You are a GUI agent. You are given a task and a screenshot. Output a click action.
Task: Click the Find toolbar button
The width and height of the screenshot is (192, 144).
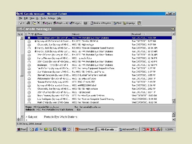pyautogui.click(x=117, y=23)
